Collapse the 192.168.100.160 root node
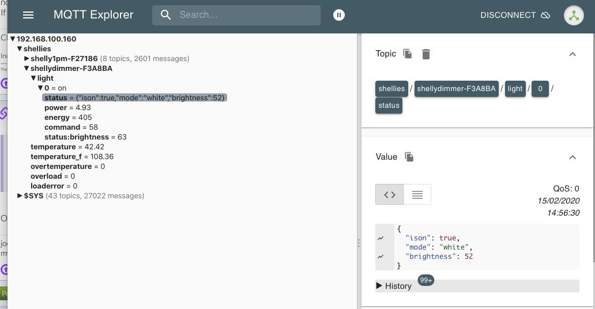Image resolution: width=595 pixels, height=309 pixels. [x=13, y=39]
